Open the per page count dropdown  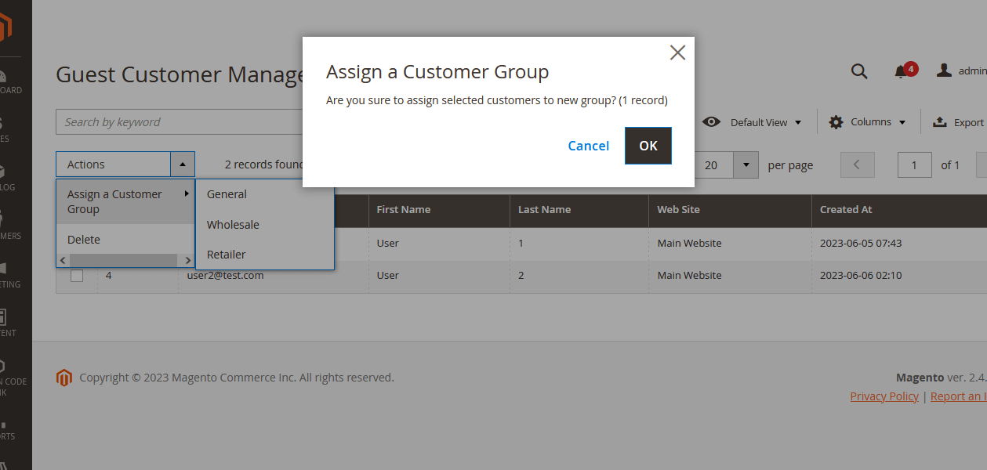[746, 165]
